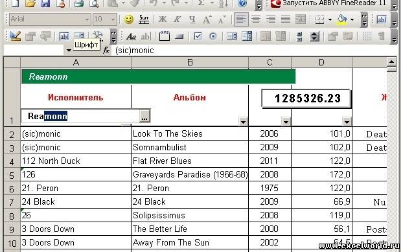Insert option radio button control
403x252 pixels.
coord(213,36)
